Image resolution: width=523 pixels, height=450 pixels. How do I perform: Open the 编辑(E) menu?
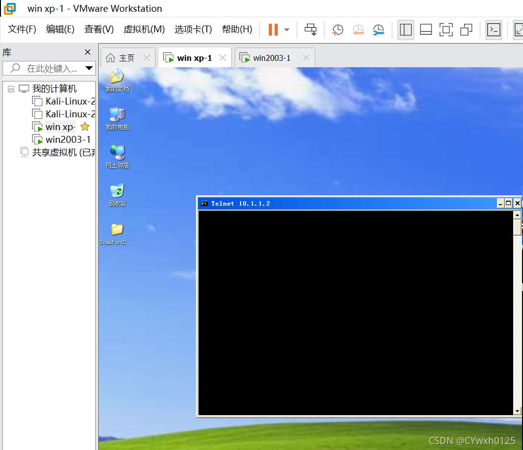click(x=60, y=29)
